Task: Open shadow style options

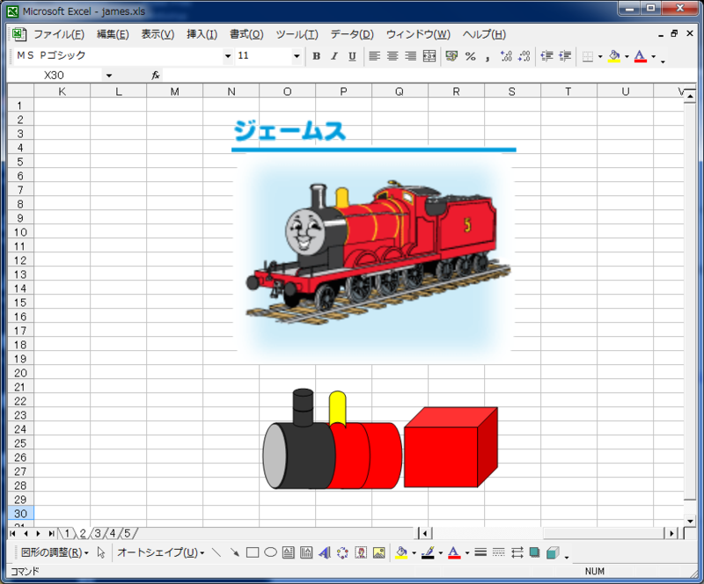Action: [534, 552]
